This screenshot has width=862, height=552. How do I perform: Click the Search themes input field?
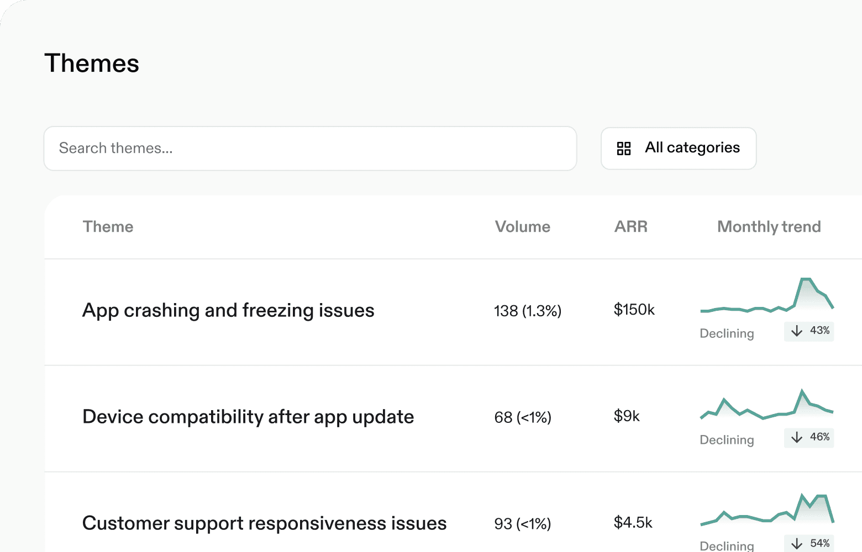coord(310,148)
